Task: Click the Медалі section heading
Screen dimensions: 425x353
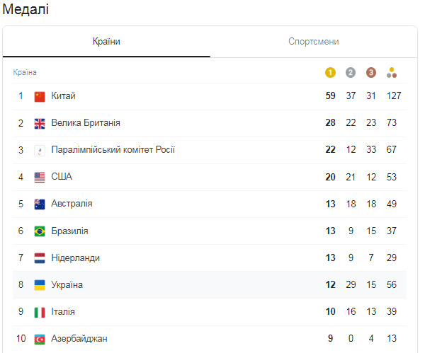Action: 25,9
